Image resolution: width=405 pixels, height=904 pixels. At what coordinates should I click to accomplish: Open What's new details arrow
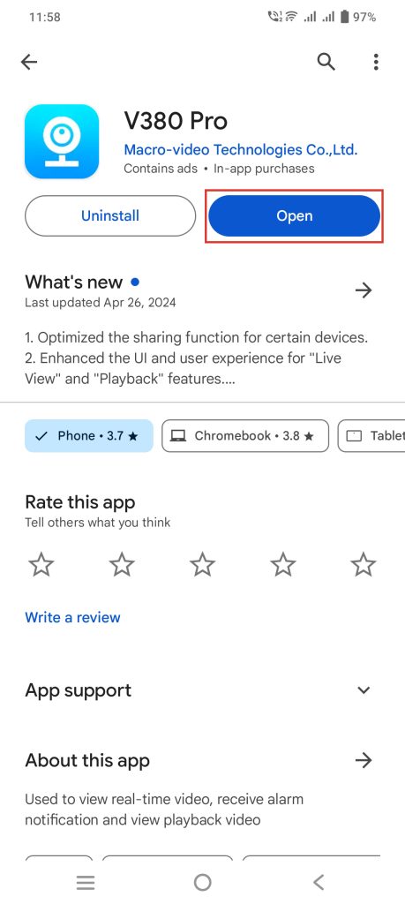tap(364, 290)
